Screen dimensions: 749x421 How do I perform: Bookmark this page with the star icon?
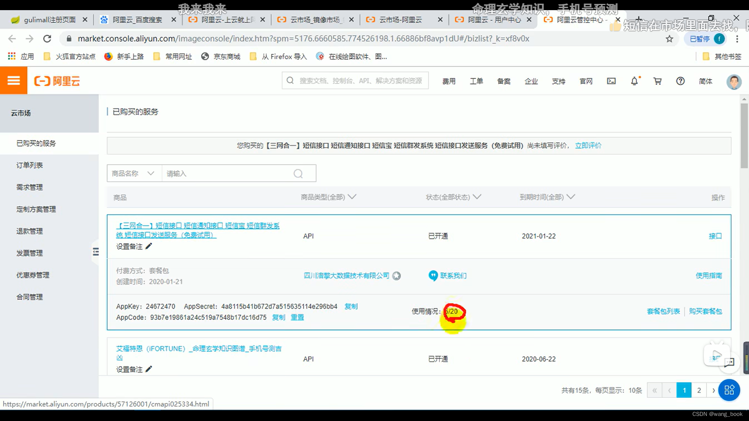669,39
